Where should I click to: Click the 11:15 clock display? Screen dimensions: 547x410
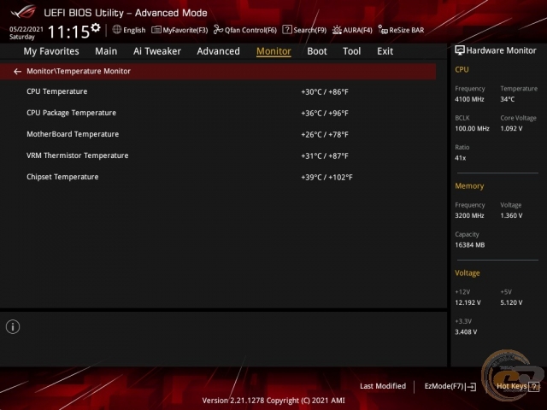click(68, 32)
